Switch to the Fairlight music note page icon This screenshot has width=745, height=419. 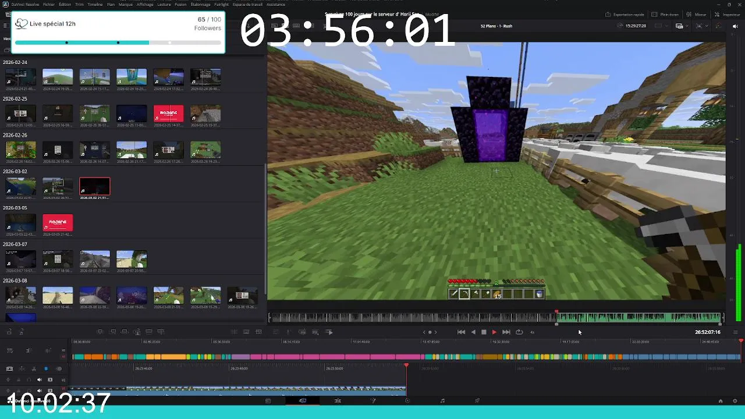tap(442, 400)
